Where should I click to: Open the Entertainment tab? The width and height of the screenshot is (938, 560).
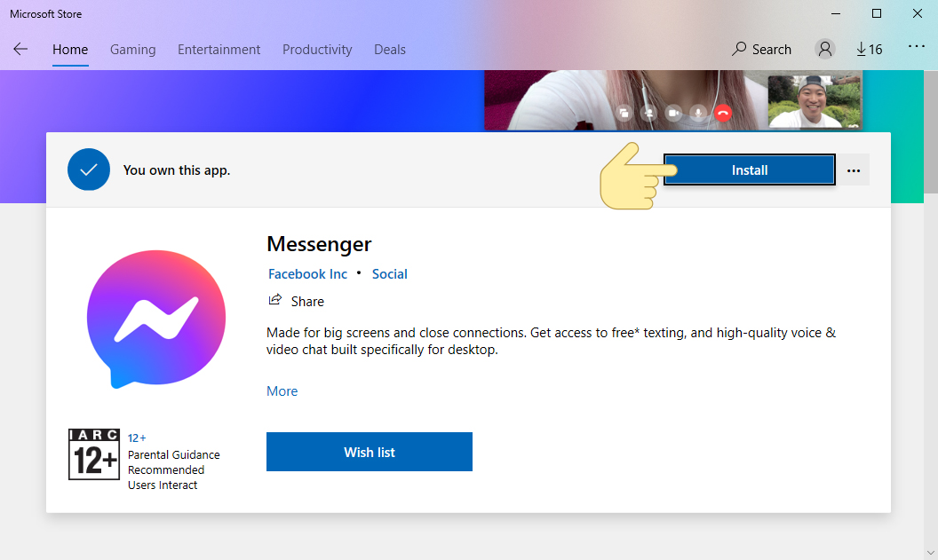tap(219, 50)
